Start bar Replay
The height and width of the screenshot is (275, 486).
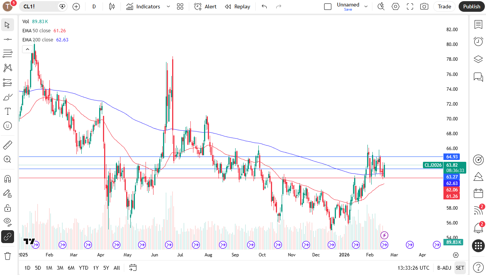tap(237, 6)
